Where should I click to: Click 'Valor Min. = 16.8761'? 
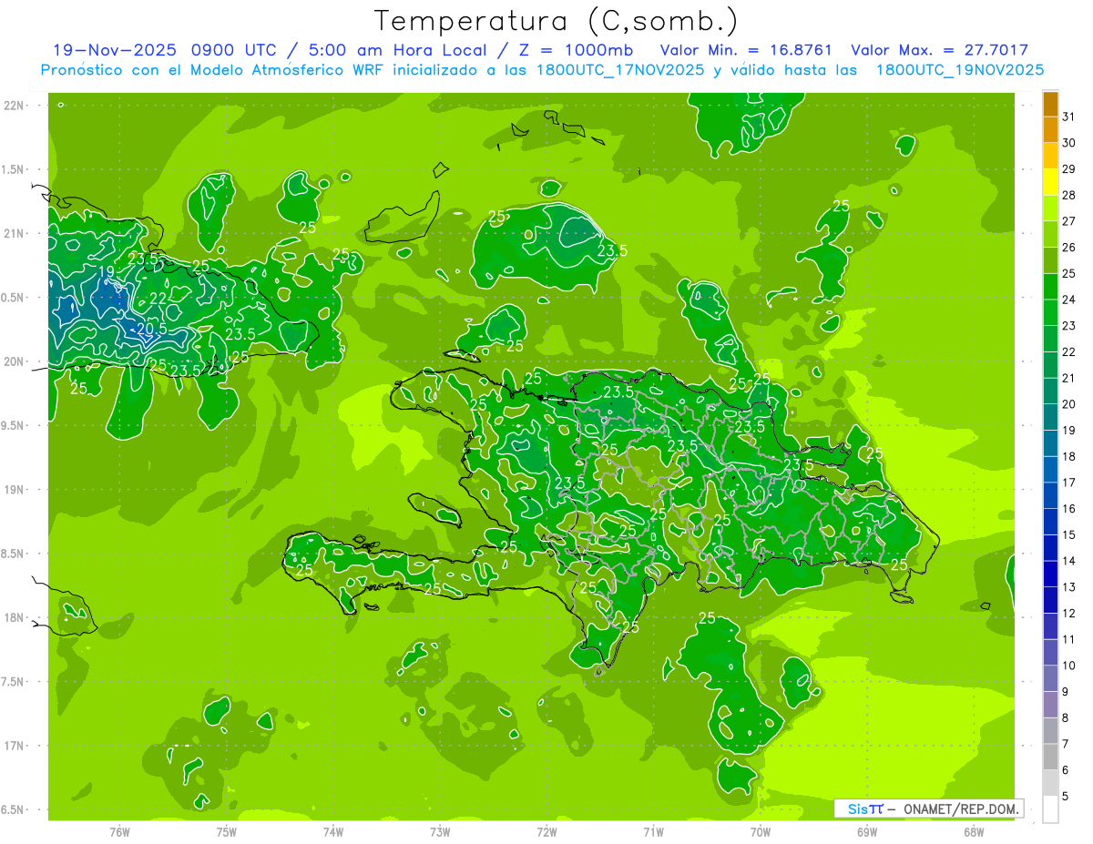[746, 50]
